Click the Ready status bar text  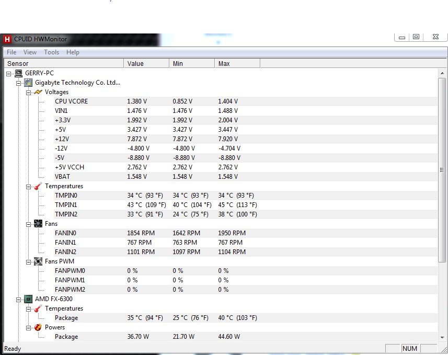pos(13,349)
